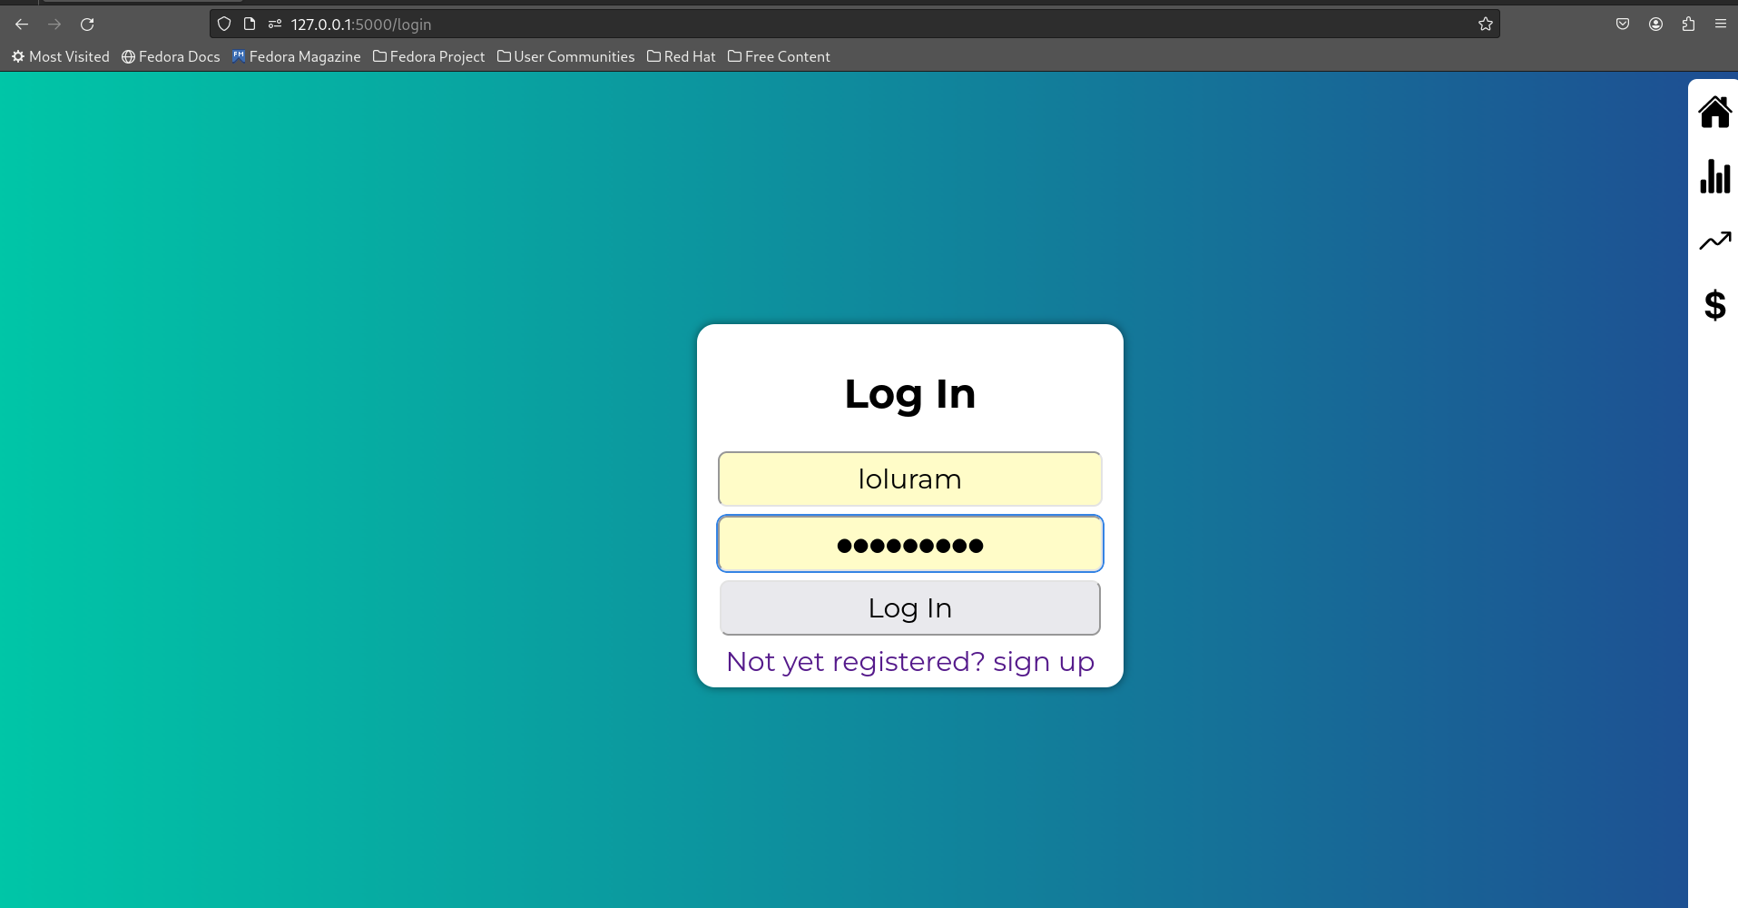The height and width of the screenshot is (908, 1738).
Task: Click the Log In heading text
Action: [x=909, y=394]
